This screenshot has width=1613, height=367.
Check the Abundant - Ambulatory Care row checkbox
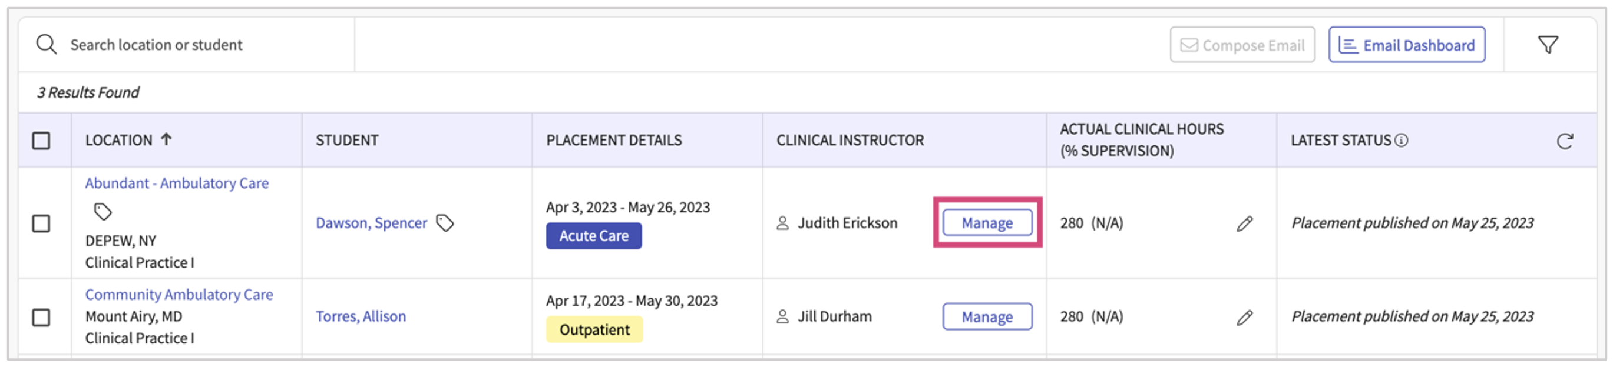coord(41,224)
